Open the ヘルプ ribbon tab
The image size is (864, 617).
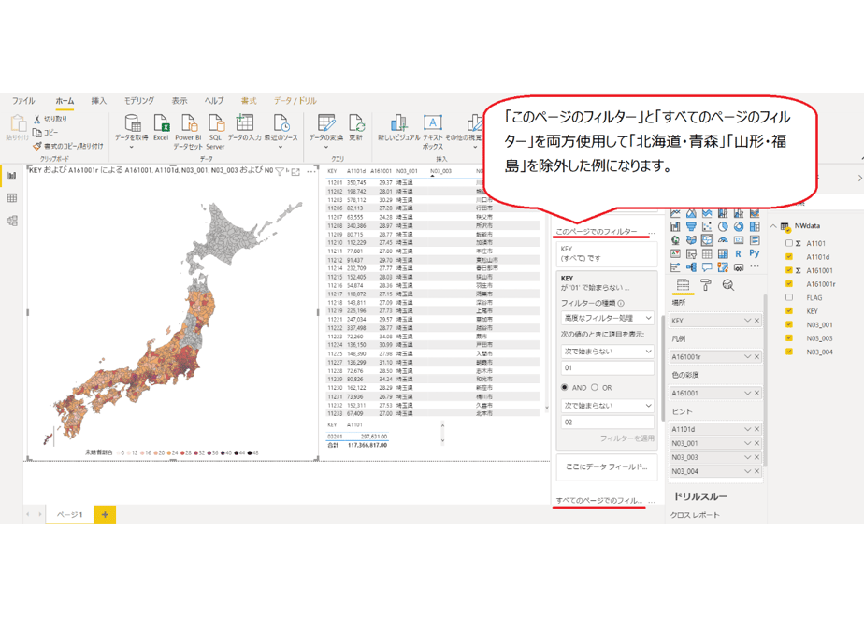[214, 101]
